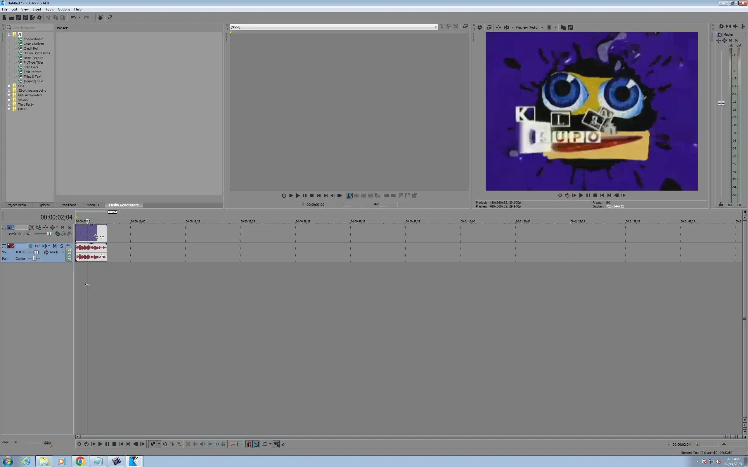Click Insert Marker icon in timeline toolbar
Screen dimensions: 748x467
[233, 444]
